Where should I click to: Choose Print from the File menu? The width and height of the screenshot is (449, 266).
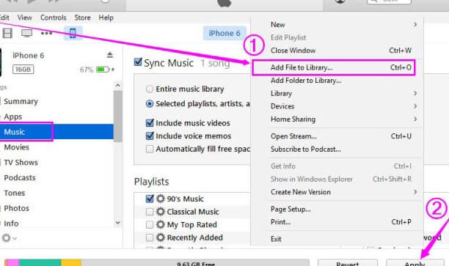[337, 222]
